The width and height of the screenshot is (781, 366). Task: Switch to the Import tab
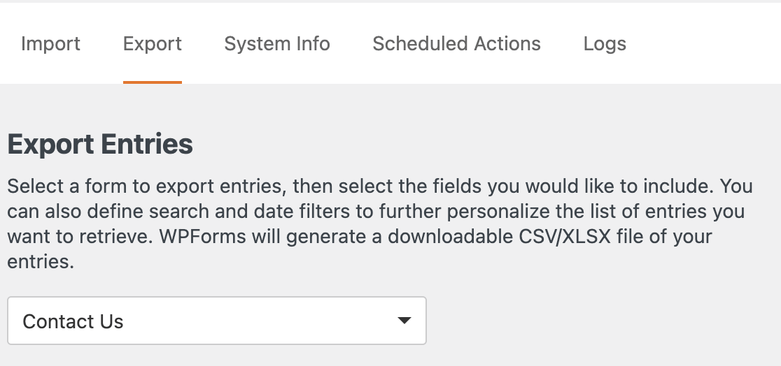(x=50, y=44)
